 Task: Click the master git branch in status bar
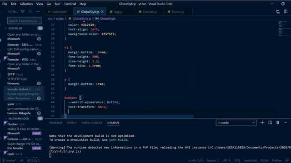point(10,160)
